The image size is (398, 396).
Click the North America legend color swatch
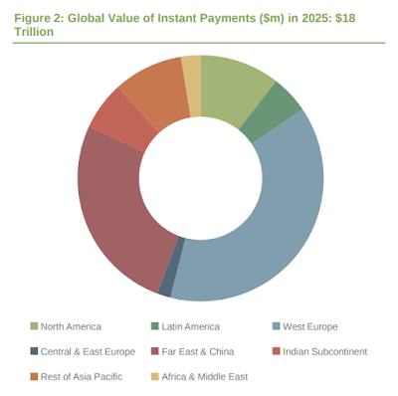coord(34,326)
